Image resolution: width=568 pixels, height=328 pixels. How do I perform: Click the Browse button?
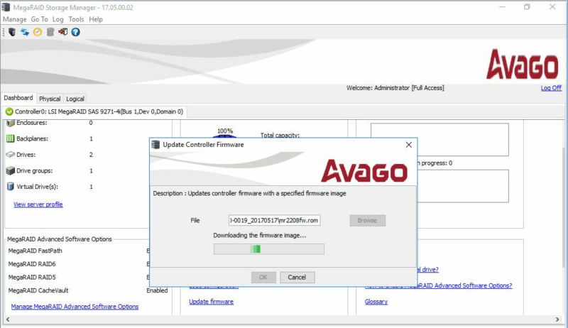[x=367, y=221]
